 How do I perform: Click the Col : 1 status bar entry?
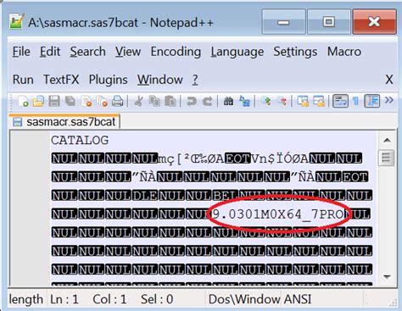[109, 299]
